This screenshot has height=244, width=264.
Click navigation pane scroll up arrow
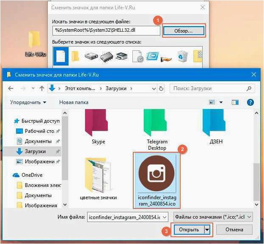65,113
